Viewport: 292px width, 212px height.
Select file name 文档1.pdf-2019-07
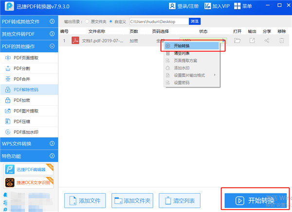(x=102, y=41)
